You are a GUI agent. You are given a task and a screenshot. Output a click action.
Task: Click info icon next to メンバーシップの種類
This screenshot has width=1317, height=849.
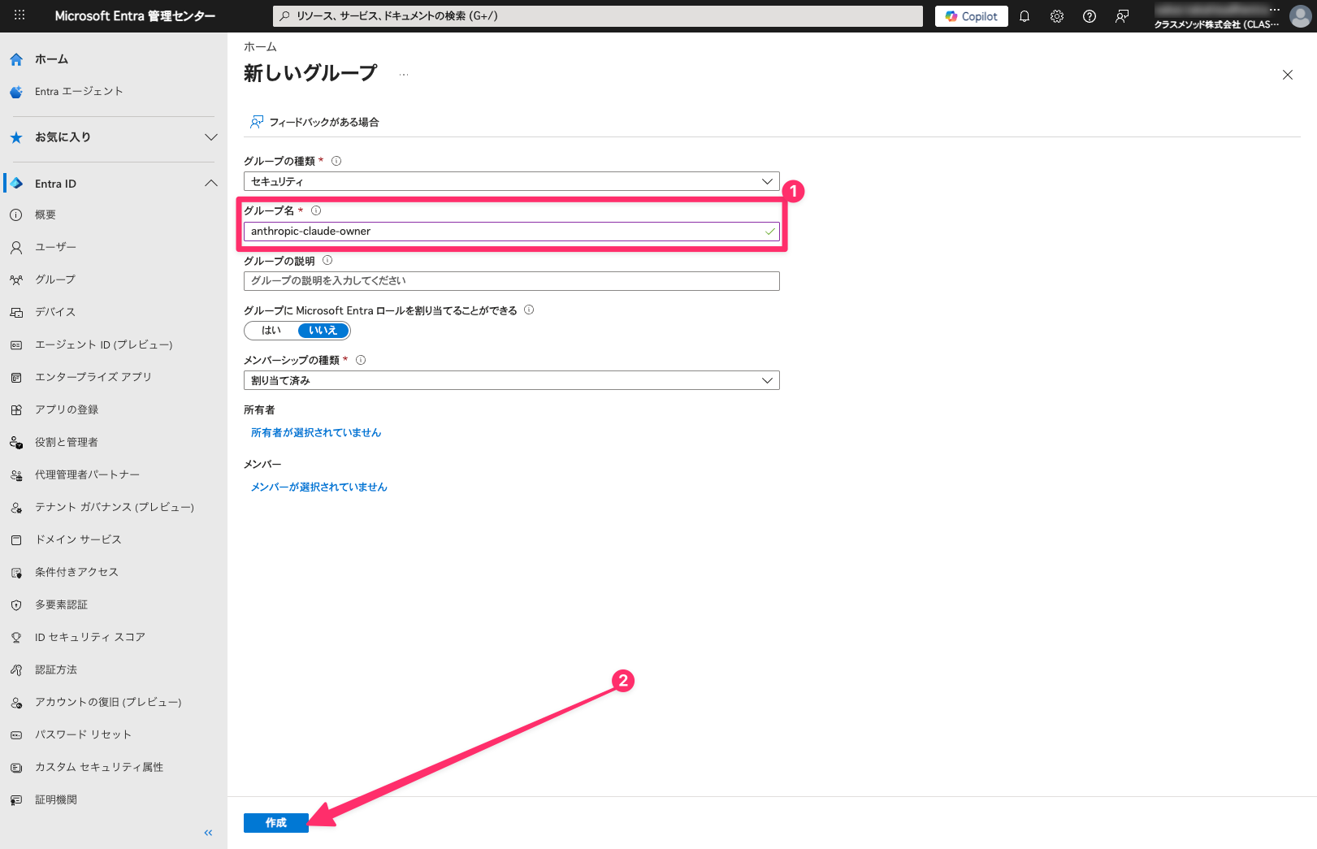(361, 360)
